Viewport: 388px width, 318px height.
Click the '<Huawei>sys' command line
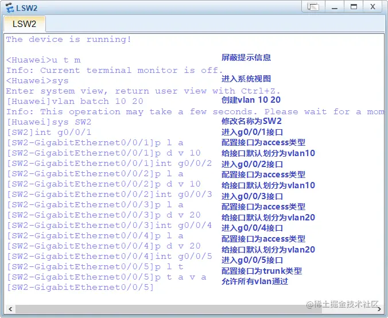(37, 81)
